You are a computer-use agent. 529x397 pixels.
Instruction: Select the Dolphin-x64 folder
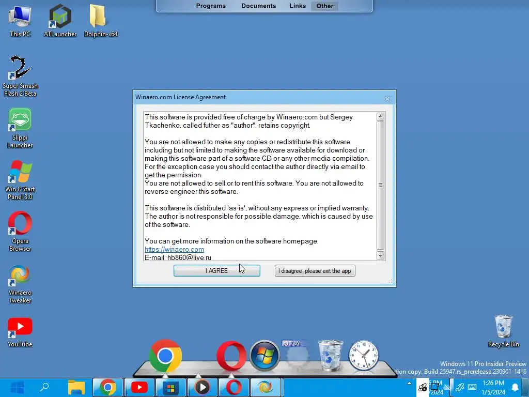[x=101, y=21]
